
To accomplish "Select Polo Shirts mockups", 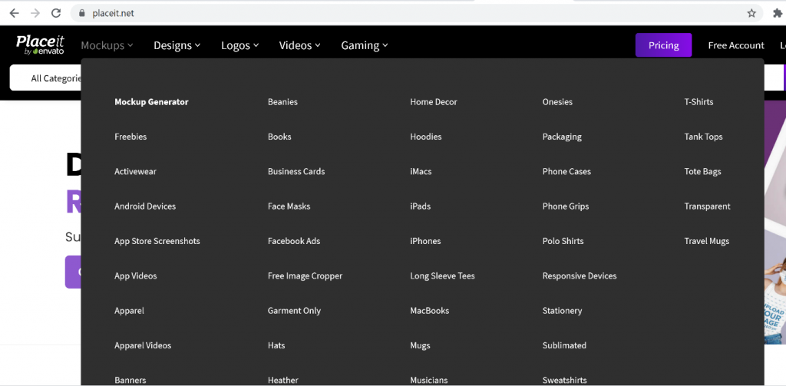I will tap(563, 241).
